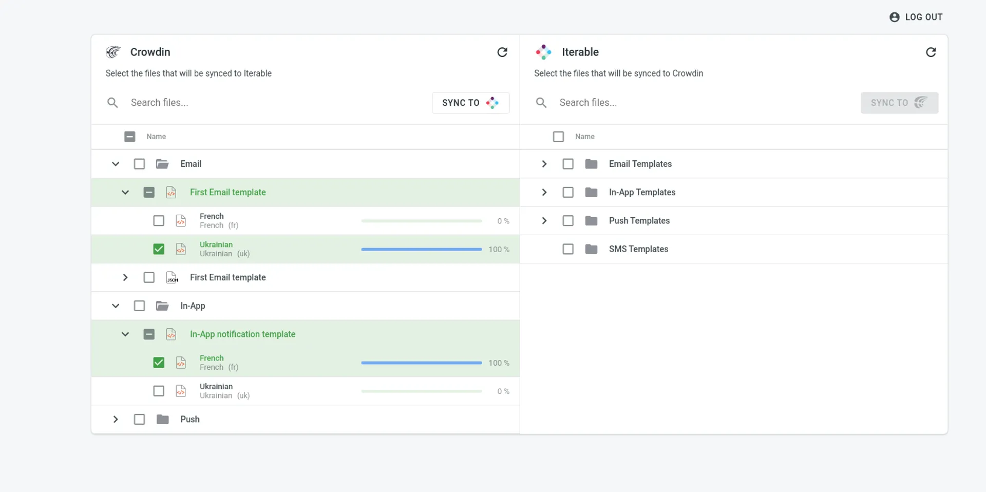This screenshot has height=492, width=986.
Task: Click the SMS Templates folder icon
Action: (x=591, y=249)
